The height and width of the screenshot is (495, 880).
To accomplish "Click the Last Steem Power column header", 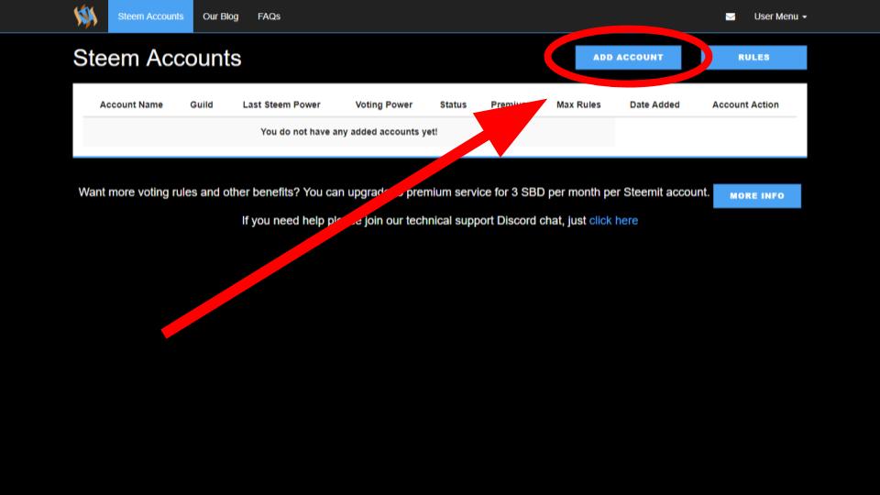I will tap(281, 104).
